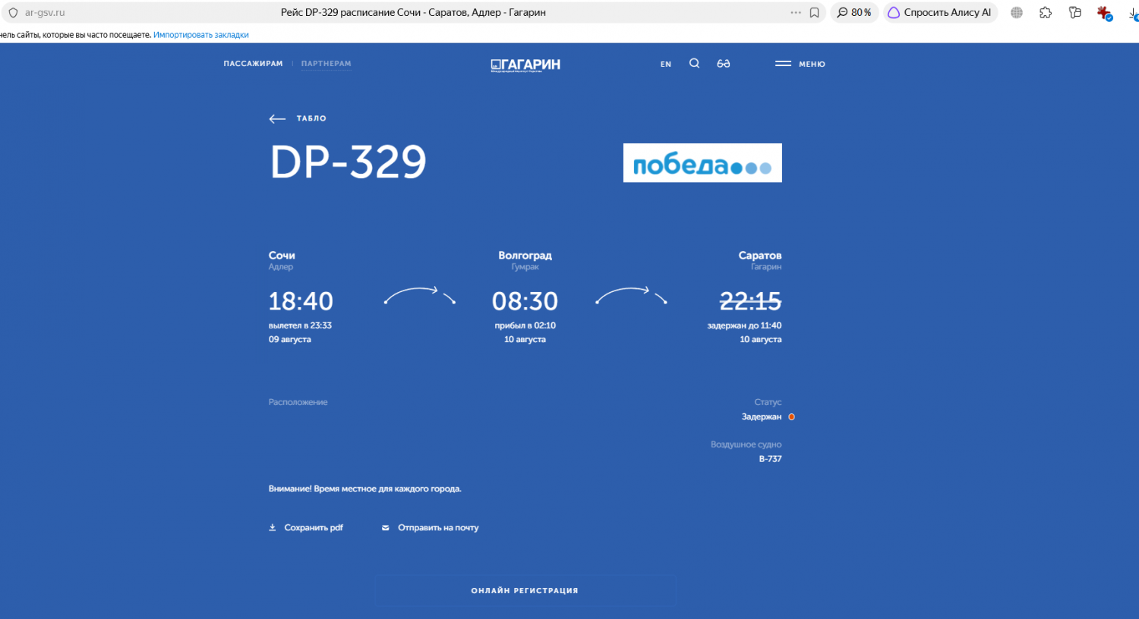This screenshot has width=1139, height=619.
Task: Click the Расположение label
Action: [298, 403]
